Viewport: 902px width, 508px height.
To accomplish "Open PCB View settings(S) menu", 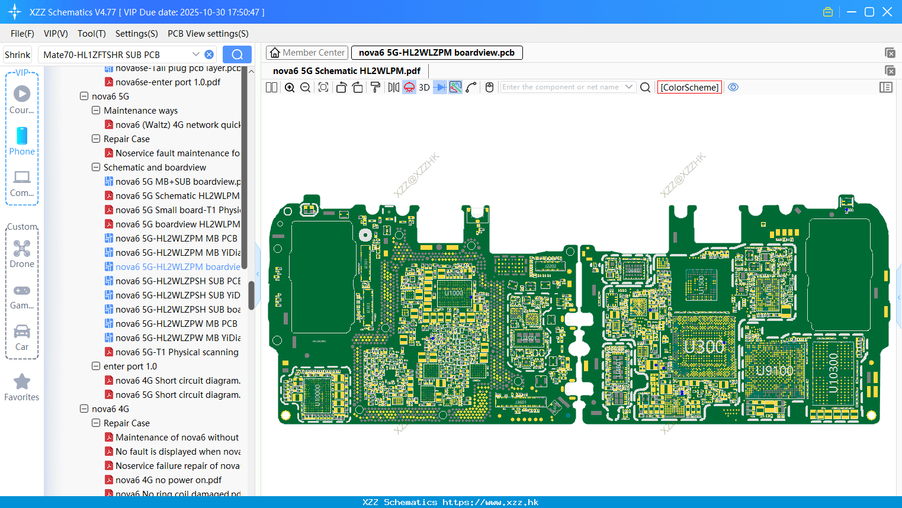I will pos(208,34).
